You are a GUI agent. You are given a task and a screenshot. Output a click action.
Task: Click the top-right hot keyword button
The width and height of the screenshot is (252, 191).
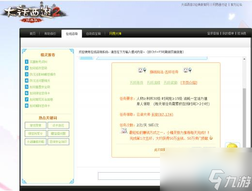click(x=58, y=125)
